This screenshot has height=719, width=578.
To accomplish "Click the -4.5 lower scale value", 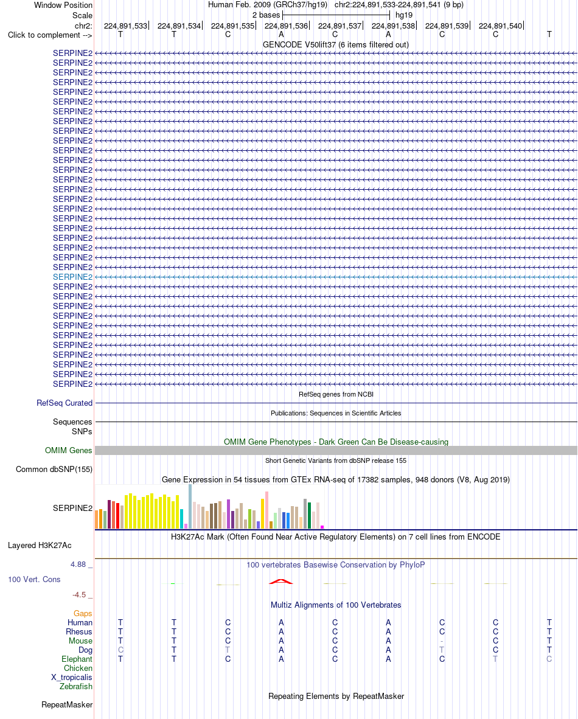I will tap(79, 595).
